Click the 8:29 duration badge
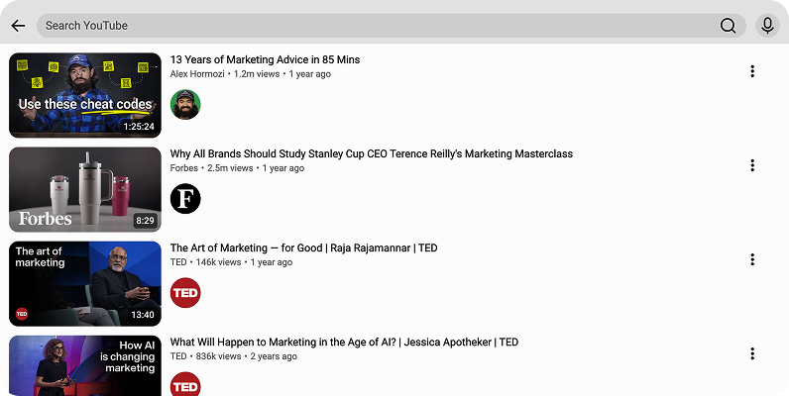Viewport: 789px width, 396px height. [145, 221]
